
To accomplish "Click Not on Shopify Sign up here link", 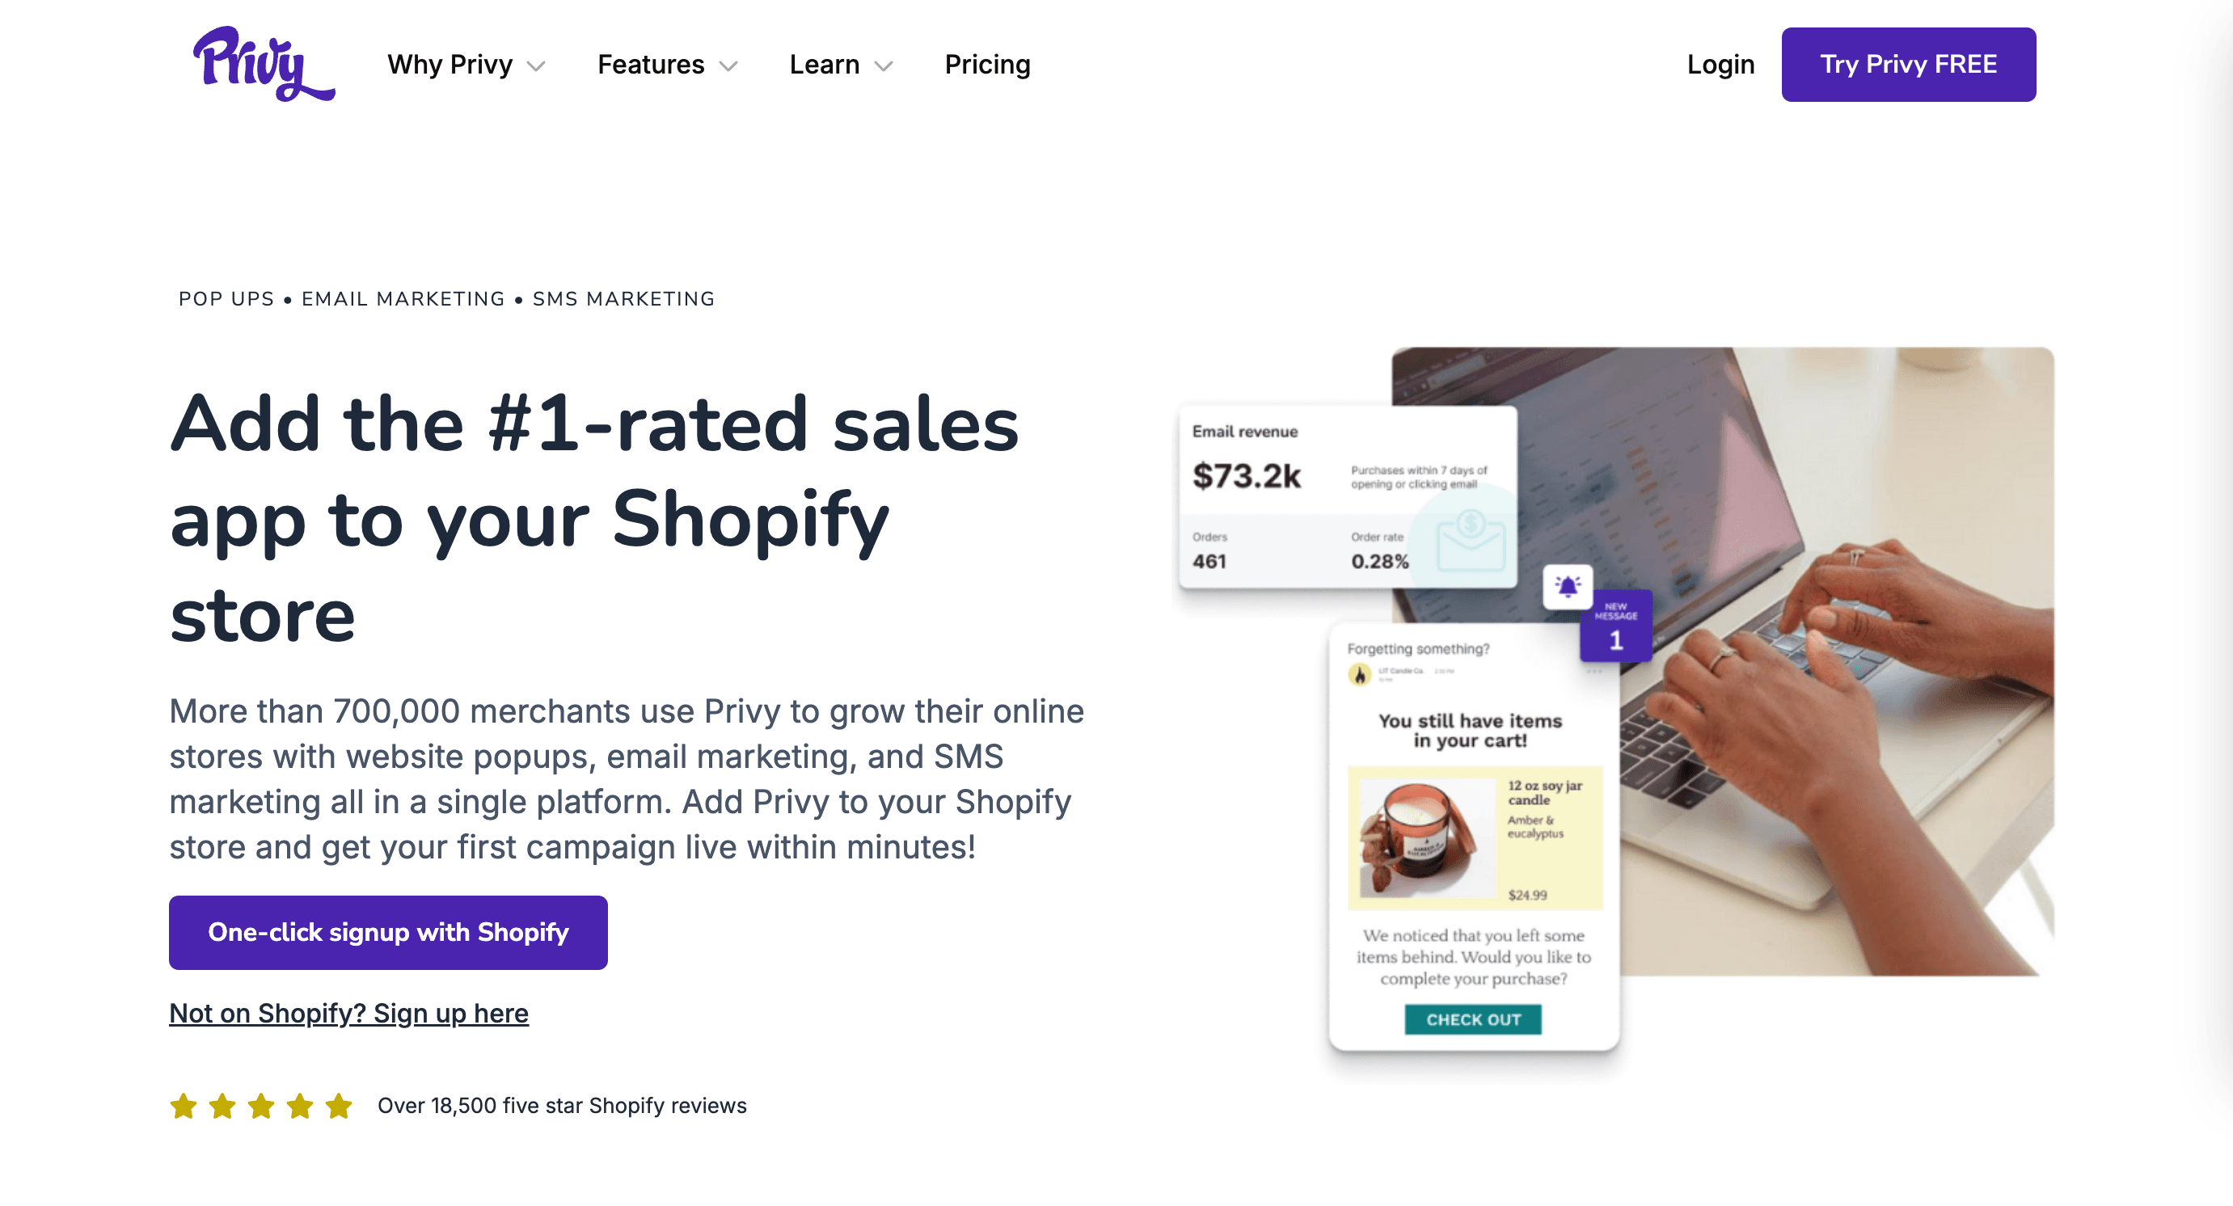I will tap(349, 1013).
